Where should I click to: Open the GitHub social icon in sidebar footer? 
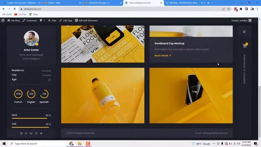pos(36,134)
